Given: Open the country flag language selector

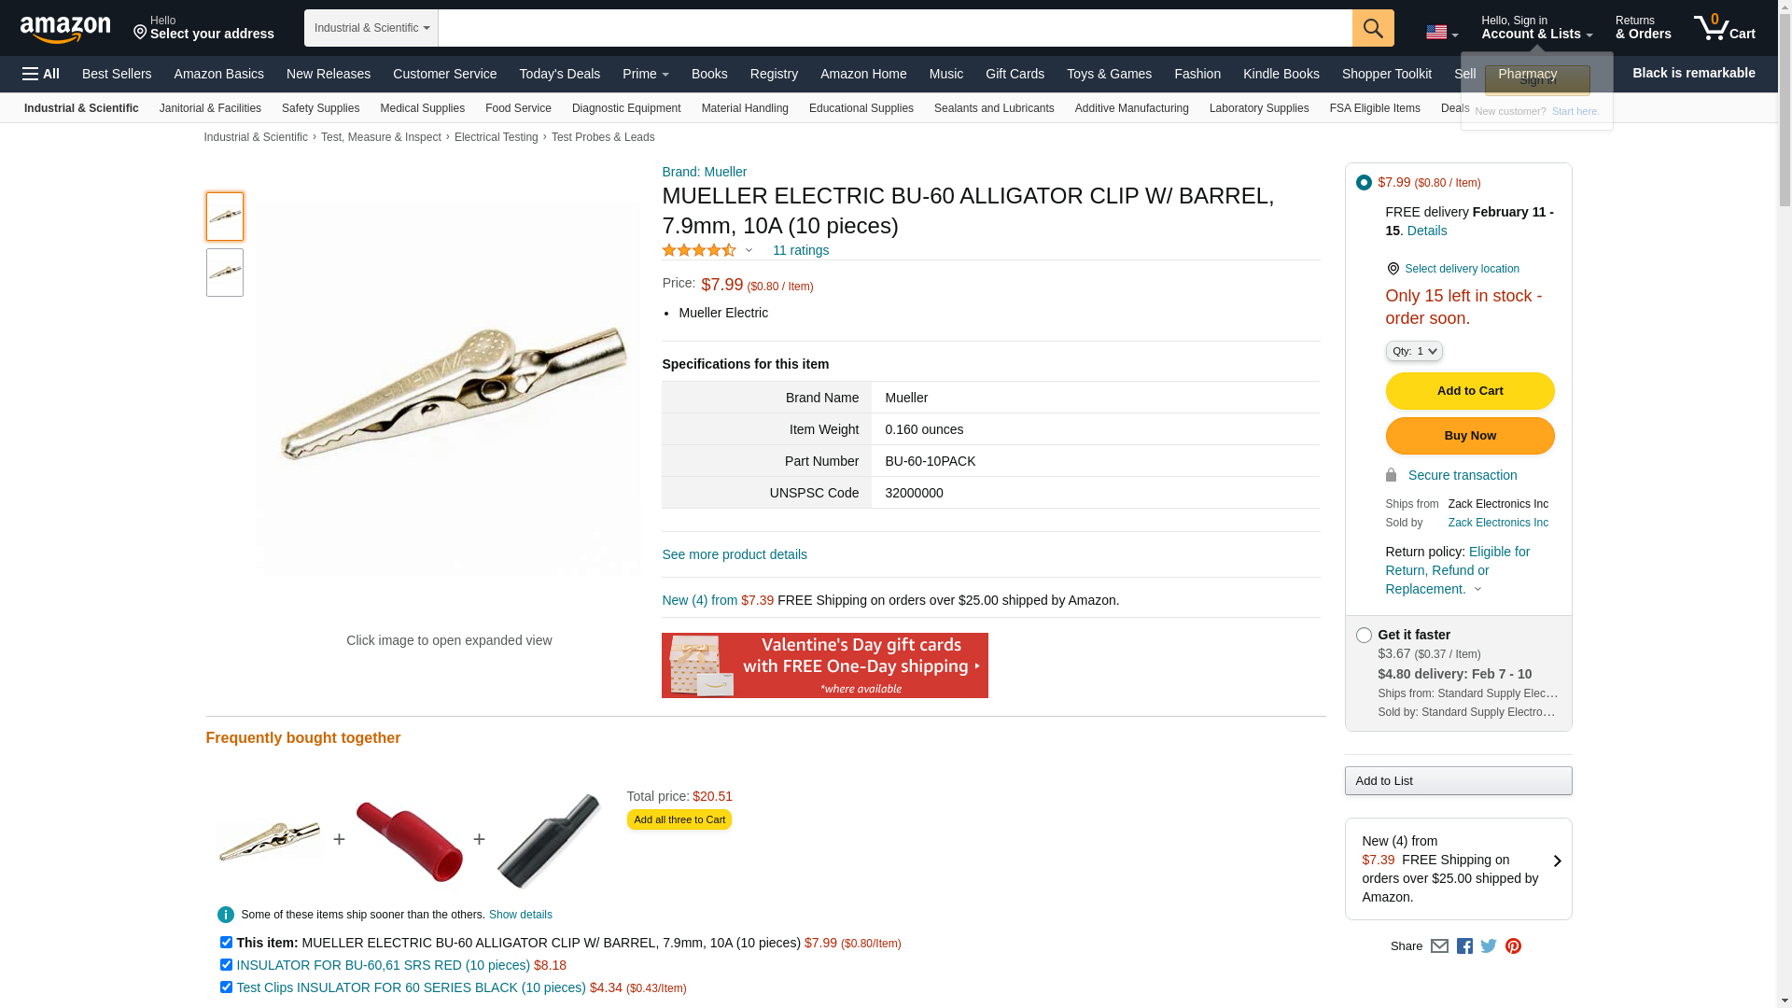Looking at the screenshot, I should click(1442, 33).
